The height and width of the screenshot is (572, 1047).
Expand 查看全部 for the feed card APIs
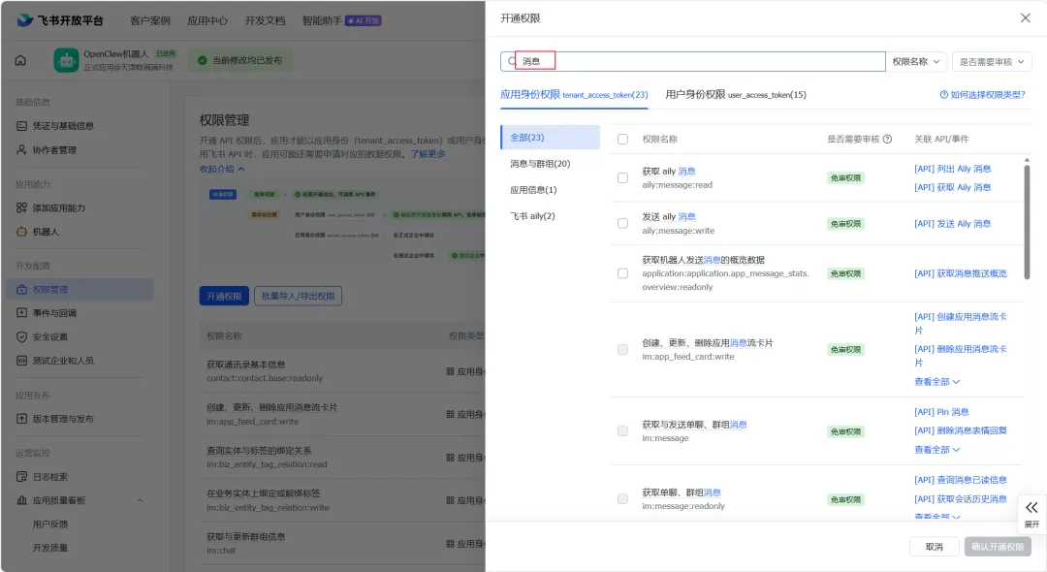coord(936,382)
